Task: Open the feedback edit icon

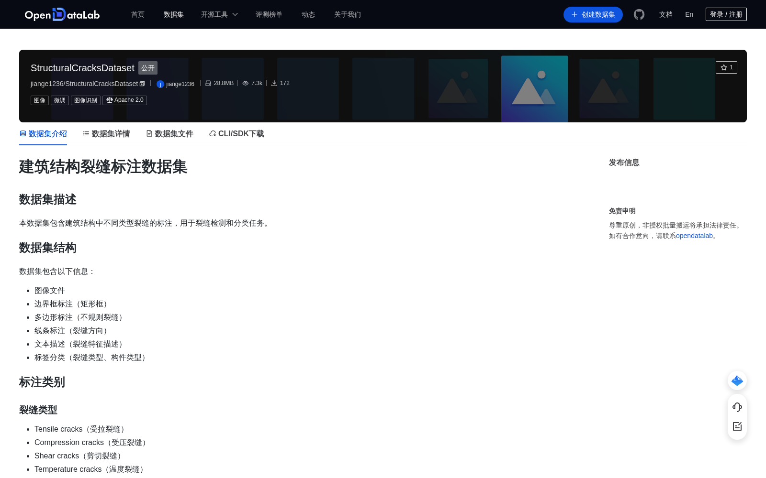Action: pos(737,426)
